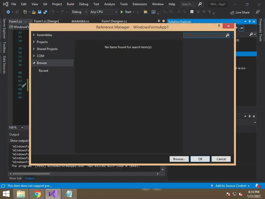Viewport: 265px width, 199px height.
Task: Open the Extensions menu
Action: (140, 4)
